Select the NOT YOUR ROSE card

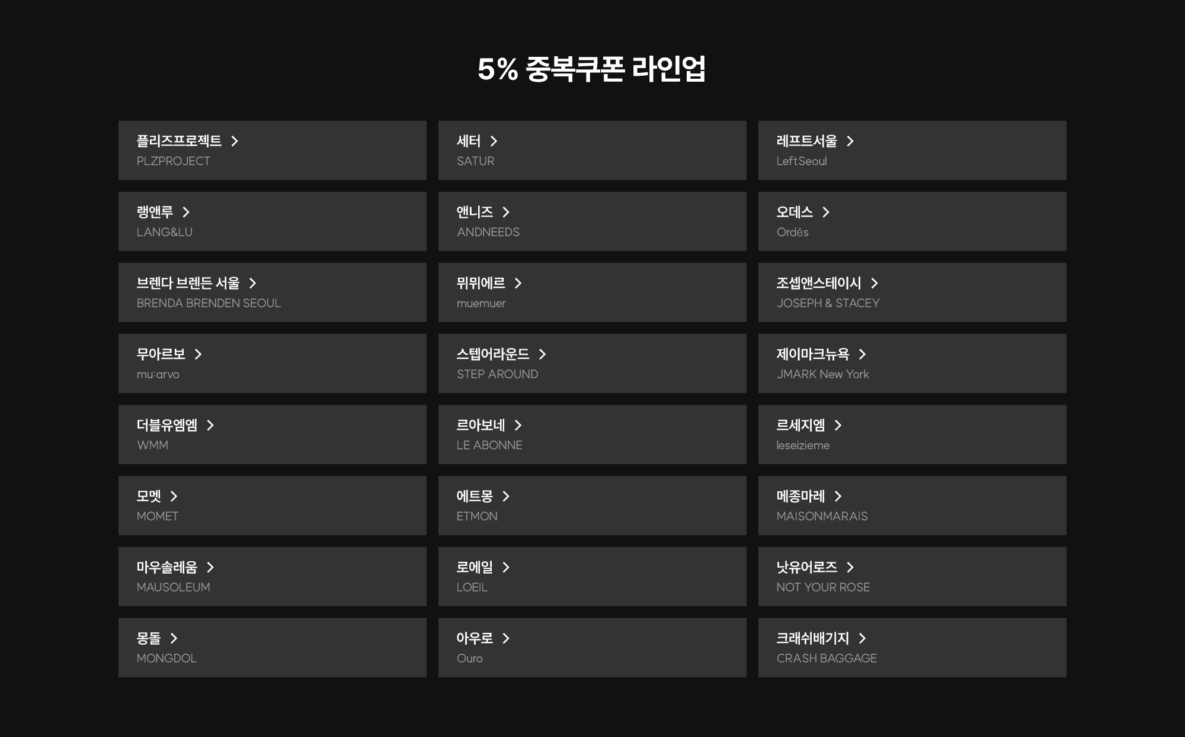(912, 577)
